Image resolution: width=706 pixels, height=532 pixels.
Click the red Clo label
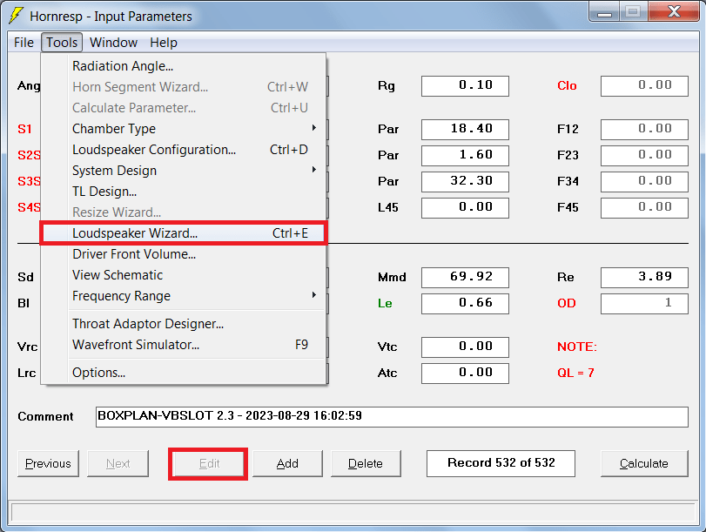point(567,85)
